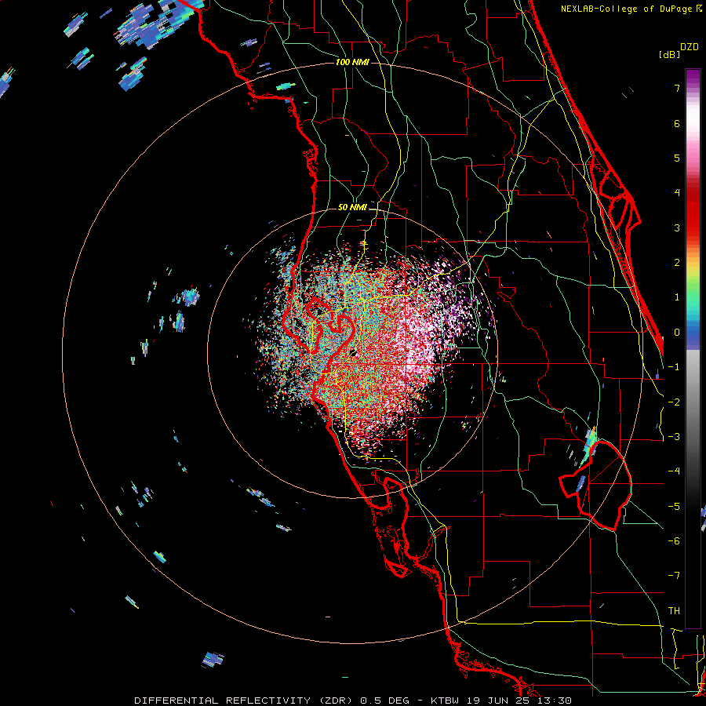Image resolution: width=706 pixels, height=706 pixels.
Task: Click the -1 value on the color scale
Action: (x=674, y=367)
